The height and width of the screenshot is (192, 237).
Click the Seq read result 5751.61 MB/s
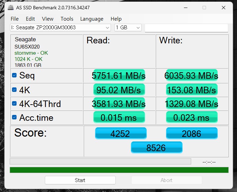(119, 75)
